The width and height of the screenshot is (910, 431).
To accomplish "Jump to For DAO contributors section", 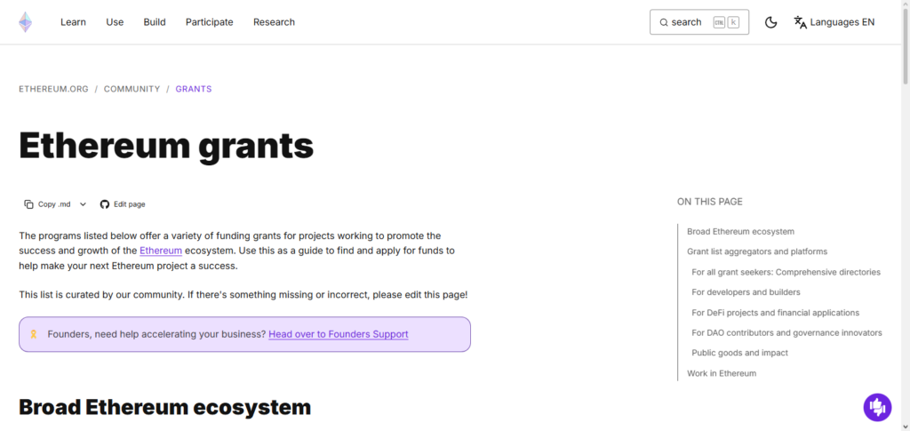I will tap(787, 333).
